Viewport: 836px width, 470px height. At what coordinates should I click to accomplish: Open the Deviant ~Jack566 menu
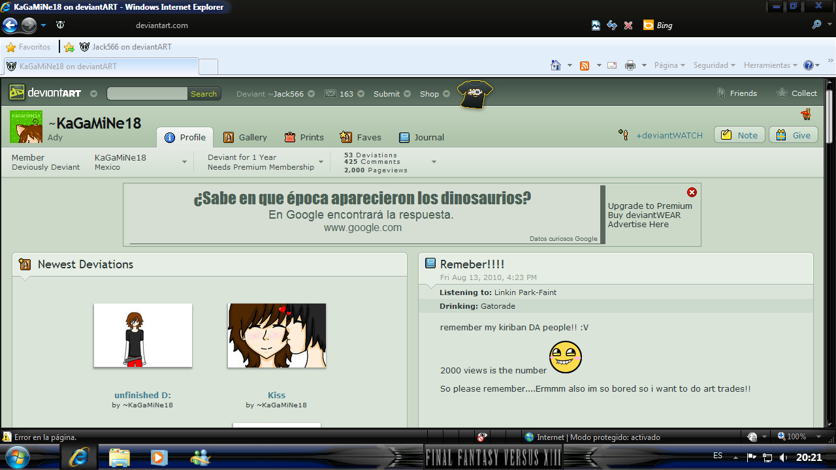point(275,94)
